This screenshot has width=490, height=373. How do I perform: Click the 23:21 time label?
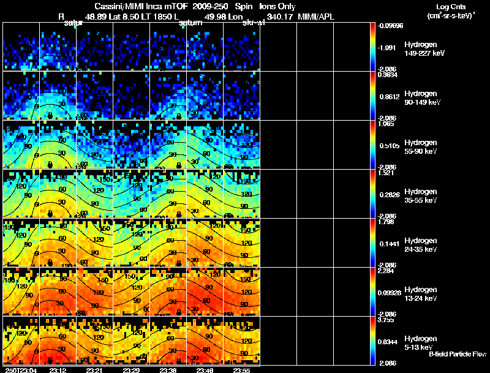coord(94,370)
